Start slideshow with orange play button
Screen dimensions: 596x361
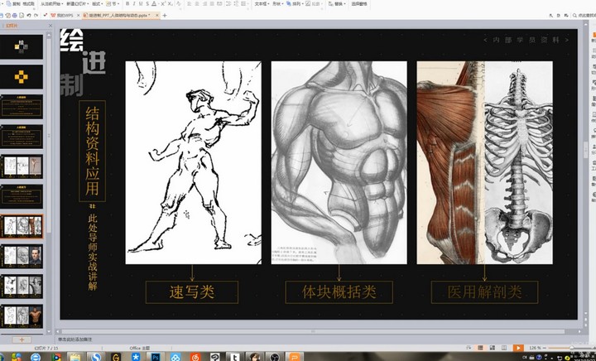(517, 348)
